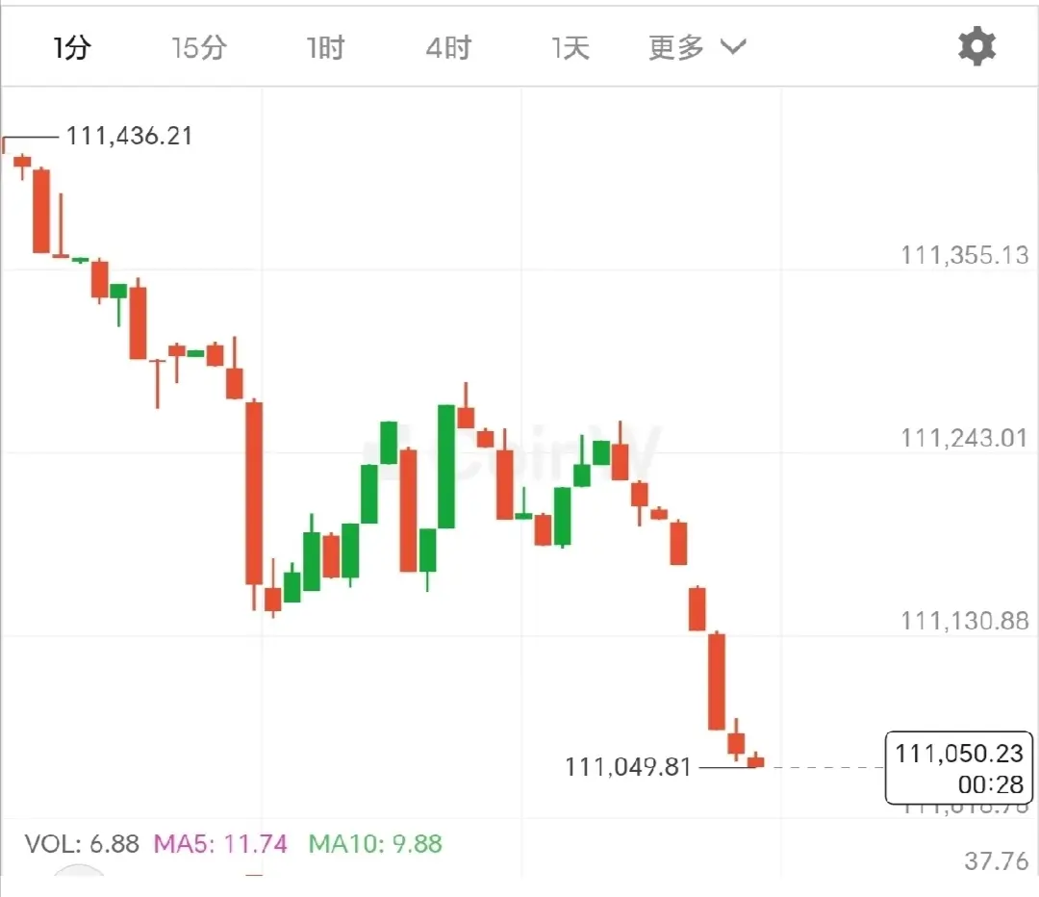This screenshot has height=897, width=1039.
Task: Select the 1分 timeframe tab
Action: [x=71, y=48]
